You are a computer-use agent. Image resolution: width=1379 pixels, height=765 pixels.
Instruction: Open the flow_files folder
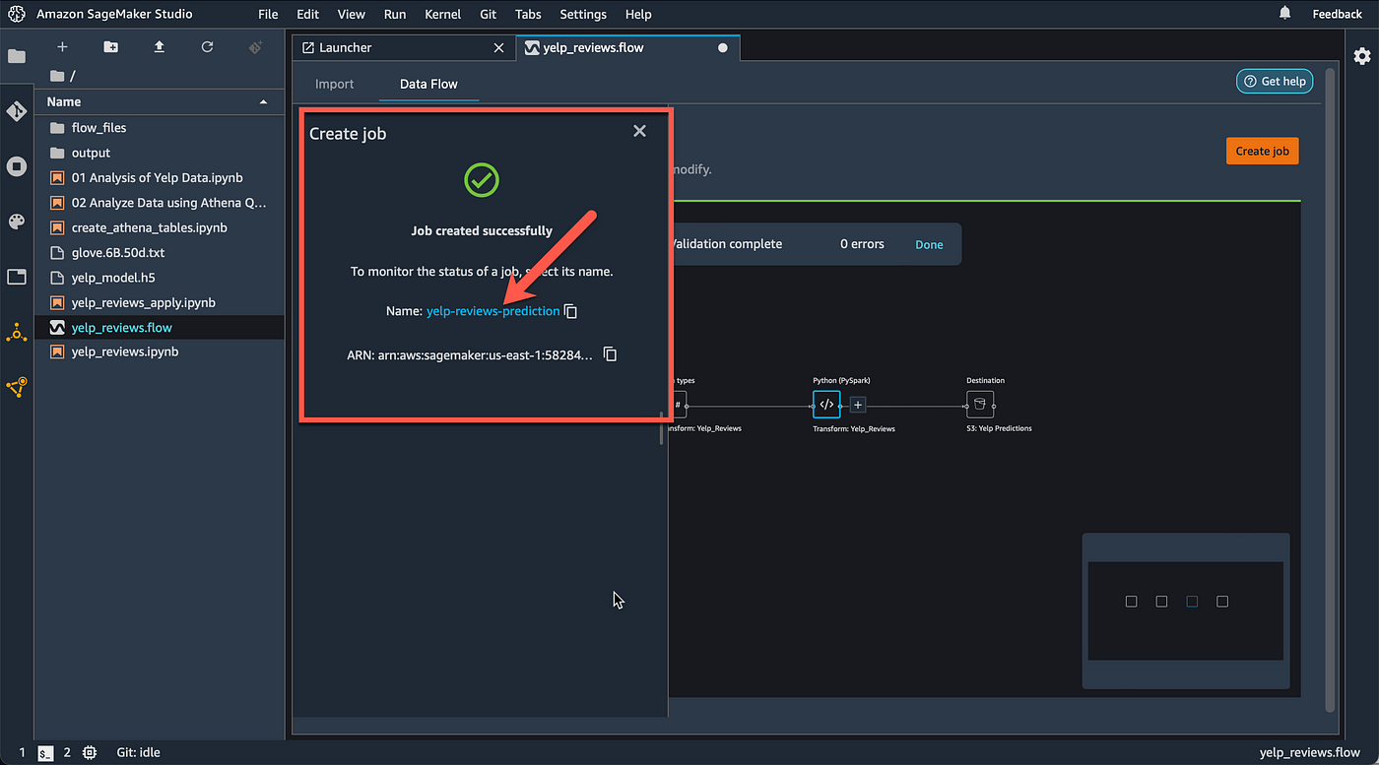tap(159, 128)
